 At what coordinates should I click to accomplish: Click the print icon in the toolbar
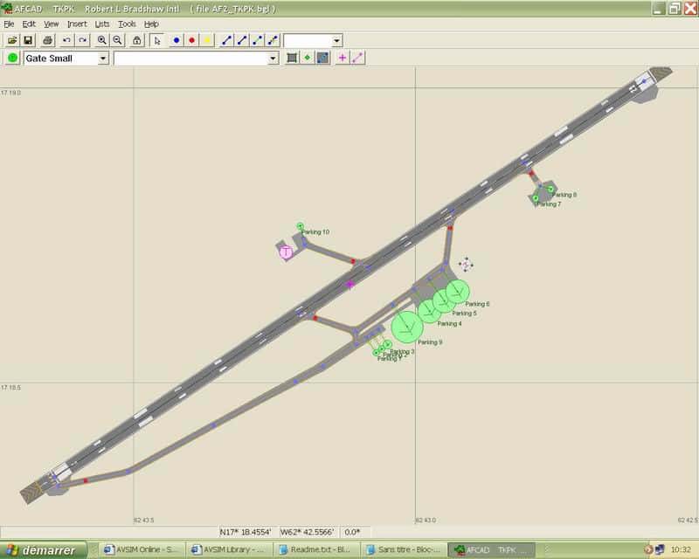click(x=48, y=40)
